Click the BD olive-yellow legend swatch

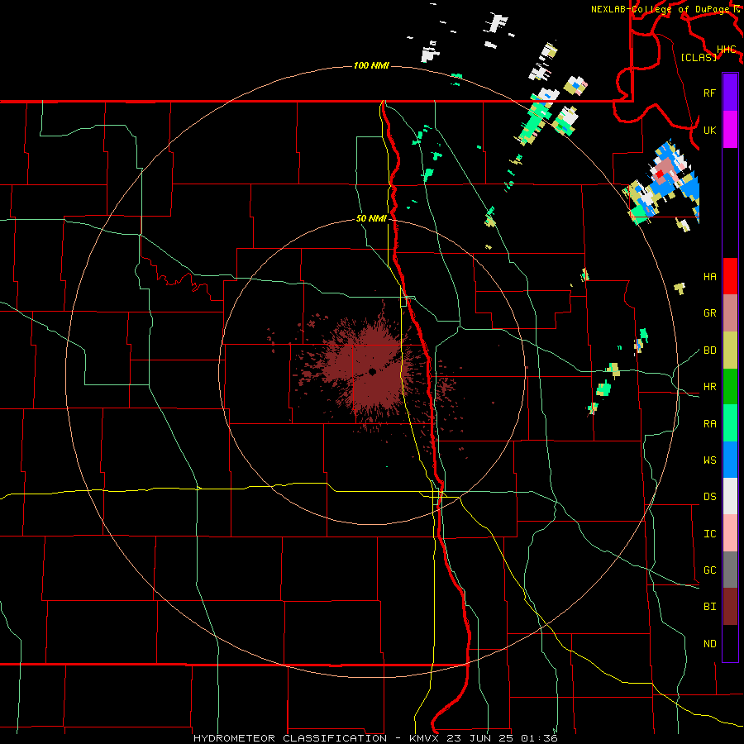[730, 351]
